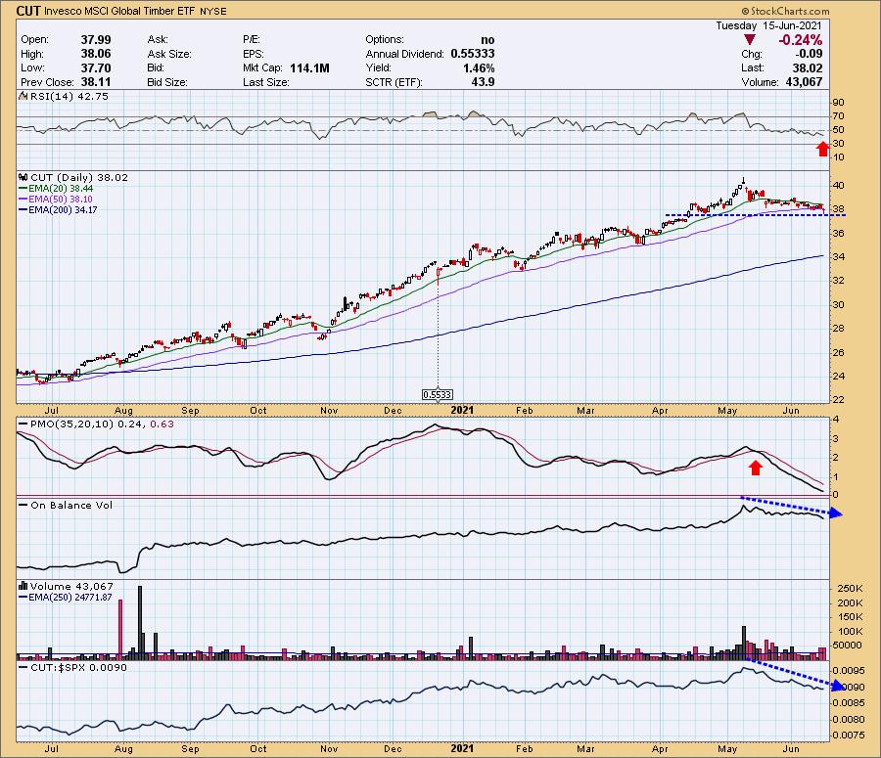881x758 pixels.
Task: Click the 0.0095 ratio axis label
Action: pyautogui.click(x=849, y=670)
